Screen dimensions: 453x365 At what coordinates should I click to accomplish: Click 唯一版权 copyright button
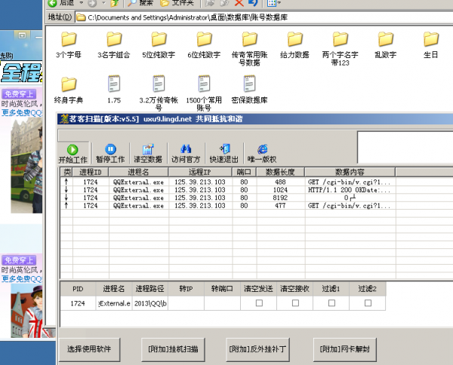tap(262, 154)
